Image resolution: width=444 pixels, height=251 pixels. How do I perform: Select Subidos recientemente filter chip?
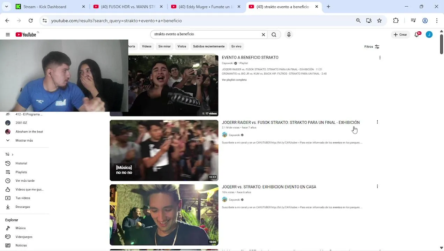click(x=209, y=46)
